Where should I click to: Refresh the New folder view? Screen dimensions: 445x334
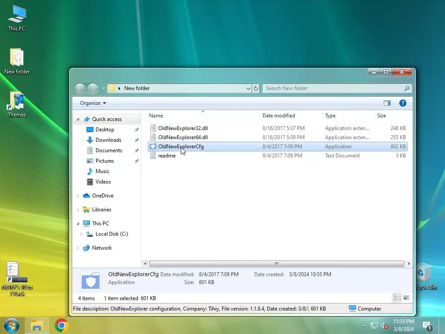pos(256,88)
